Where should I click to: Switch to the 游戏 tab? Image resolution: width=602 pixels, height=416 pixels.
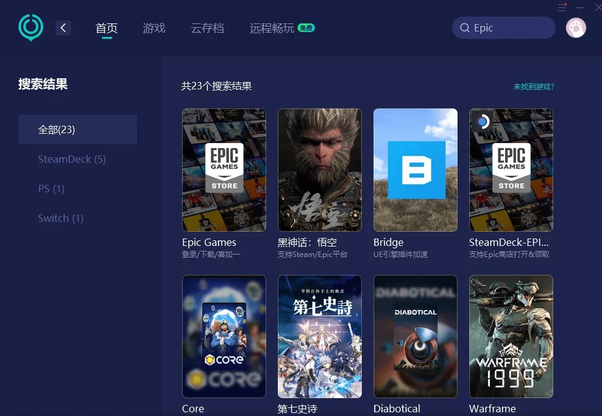click(154, 28)
